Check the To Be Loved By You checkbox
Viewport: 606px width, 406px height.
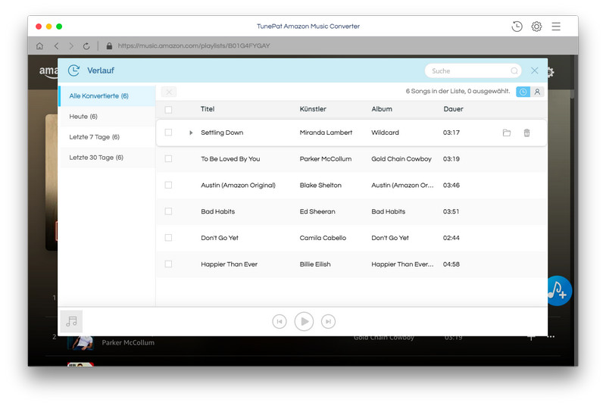(168, 159)
